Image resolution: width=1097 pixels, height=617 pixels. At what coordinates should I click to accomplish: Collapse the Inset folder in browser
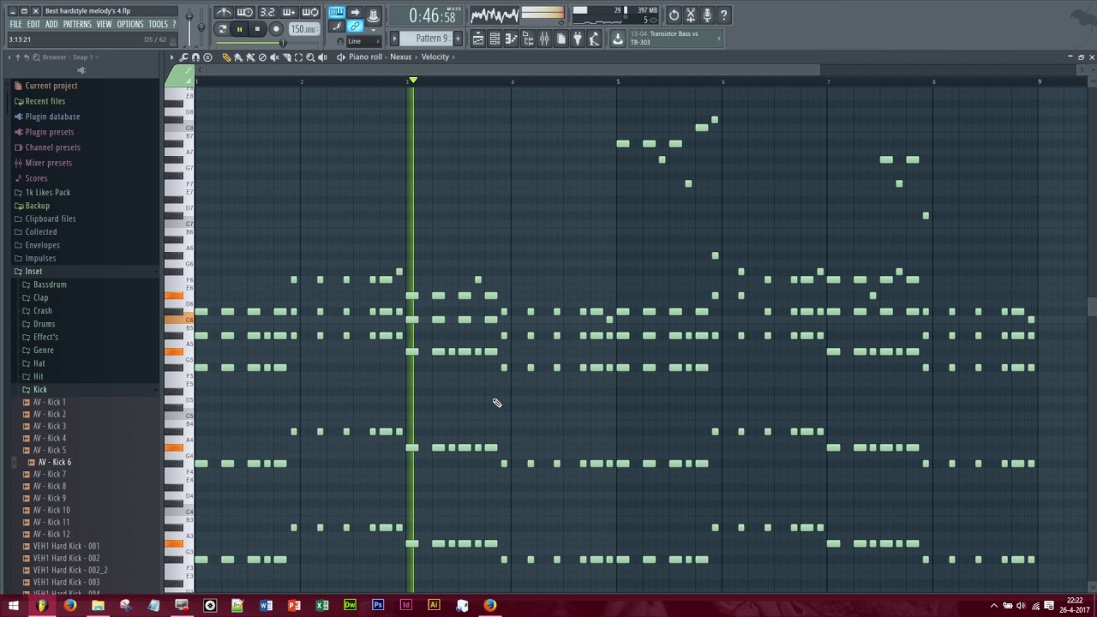tap(33, 271)
